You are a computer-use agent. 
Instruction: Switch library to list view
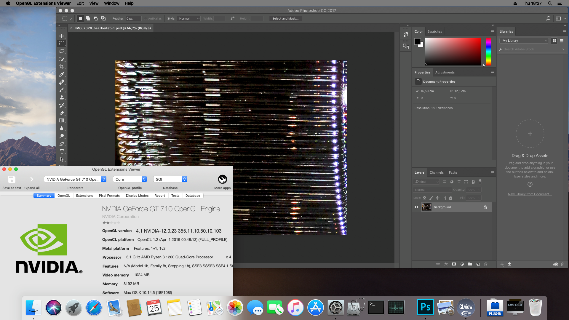[x=562, y=41]
